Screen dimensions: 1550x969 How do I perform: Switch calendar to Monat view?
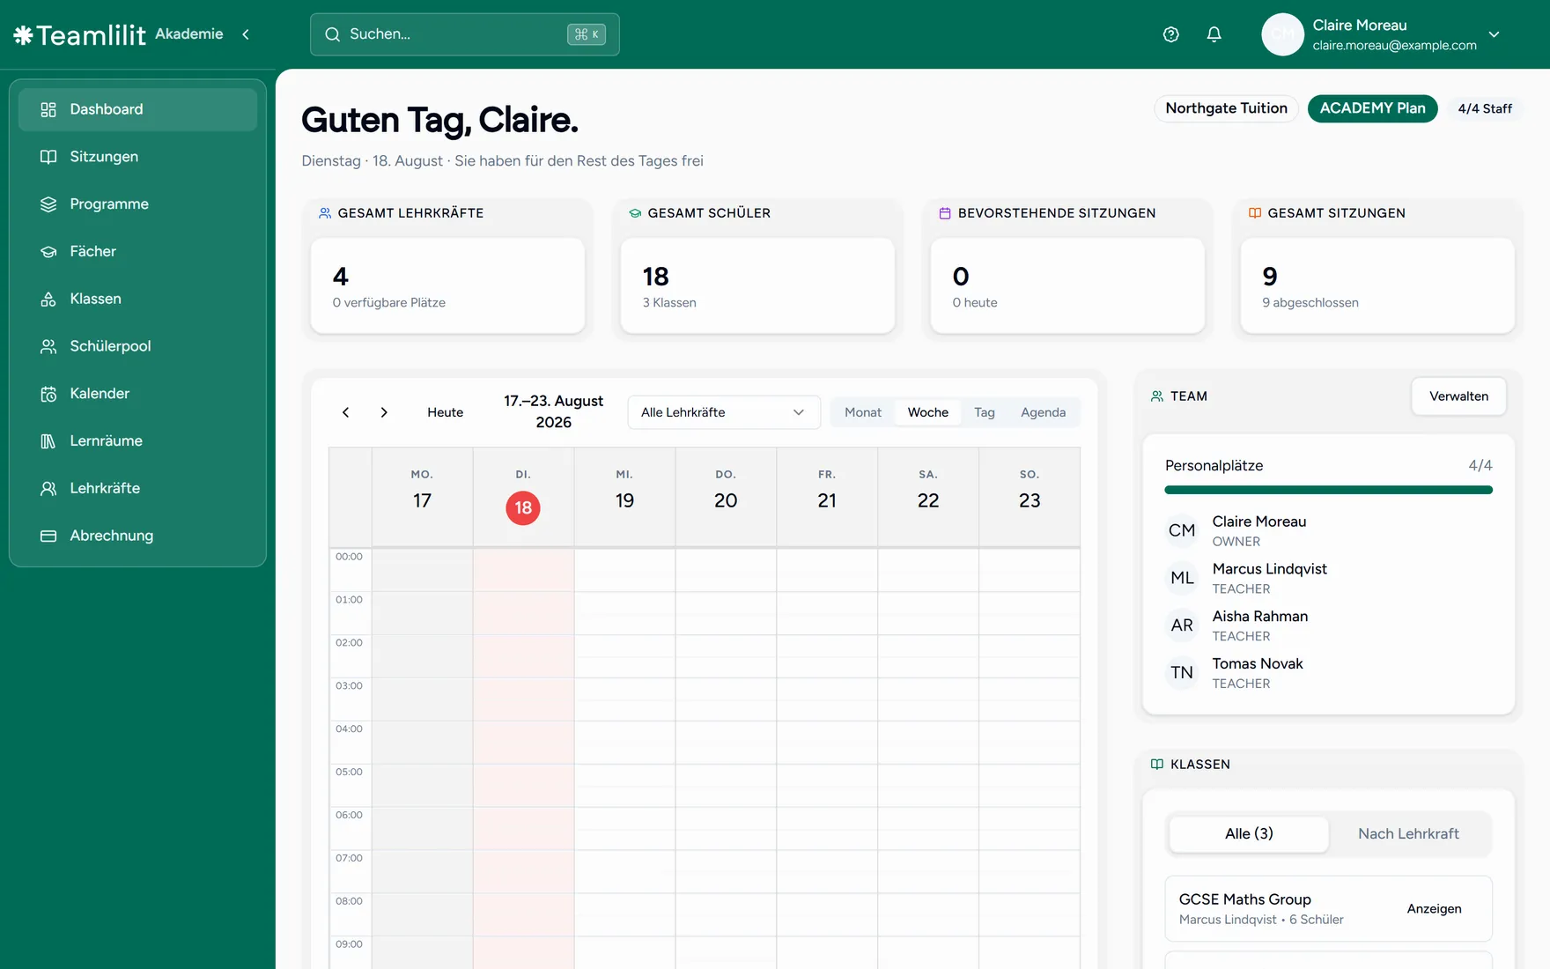click(863, 412)
